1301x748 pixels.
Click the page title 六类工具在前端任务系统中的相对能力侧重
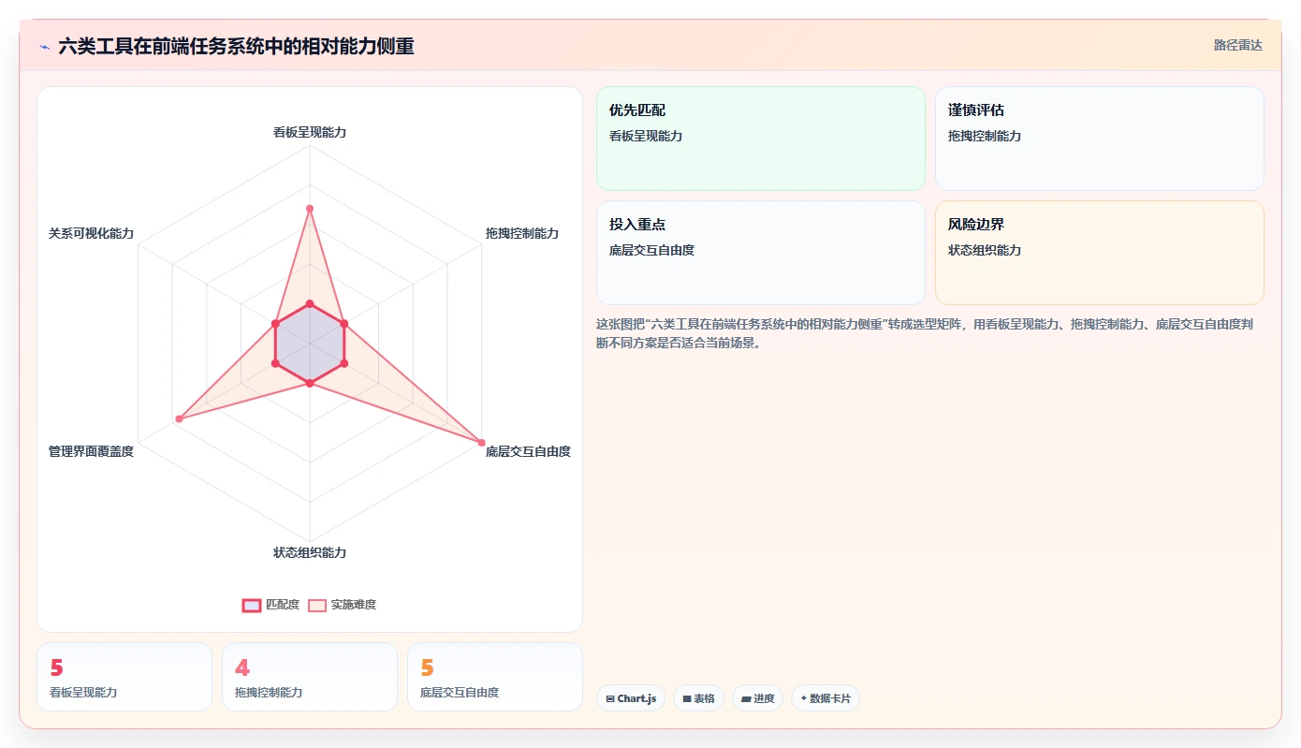236,46
